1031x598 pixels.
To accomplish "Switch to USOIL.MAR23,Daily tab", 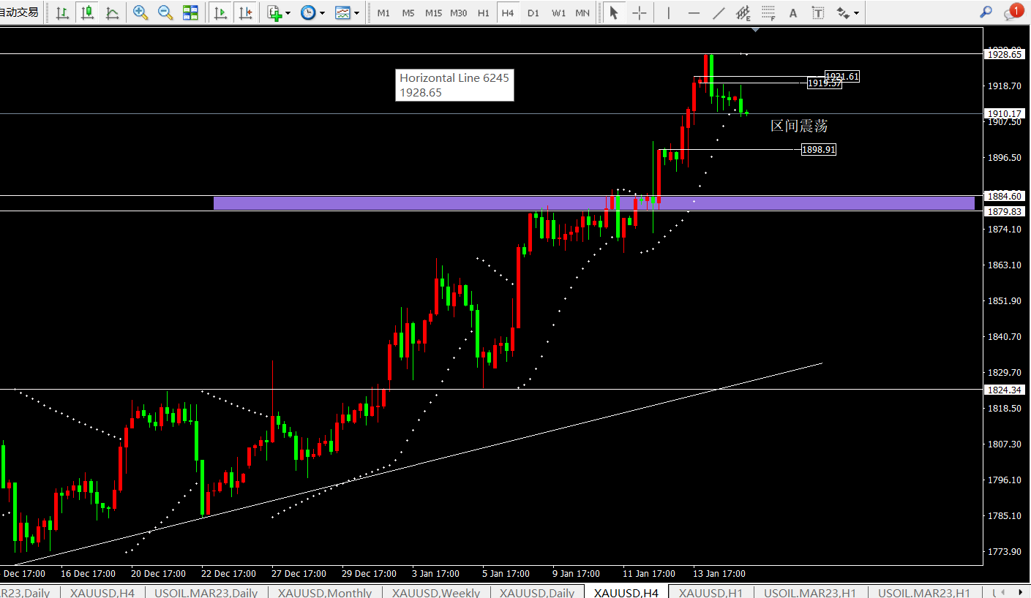I will (206, 592).
